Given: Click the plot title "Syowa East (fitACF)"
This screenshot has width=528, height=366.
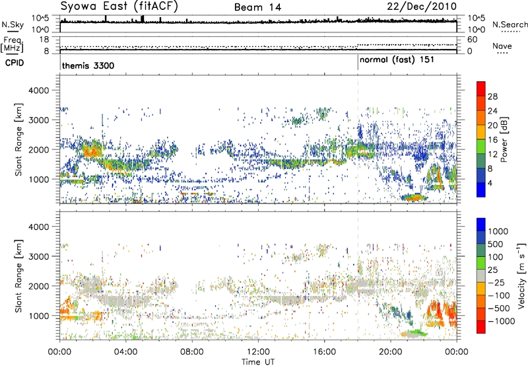Looking at the screenshot, I should click(119, 7).
